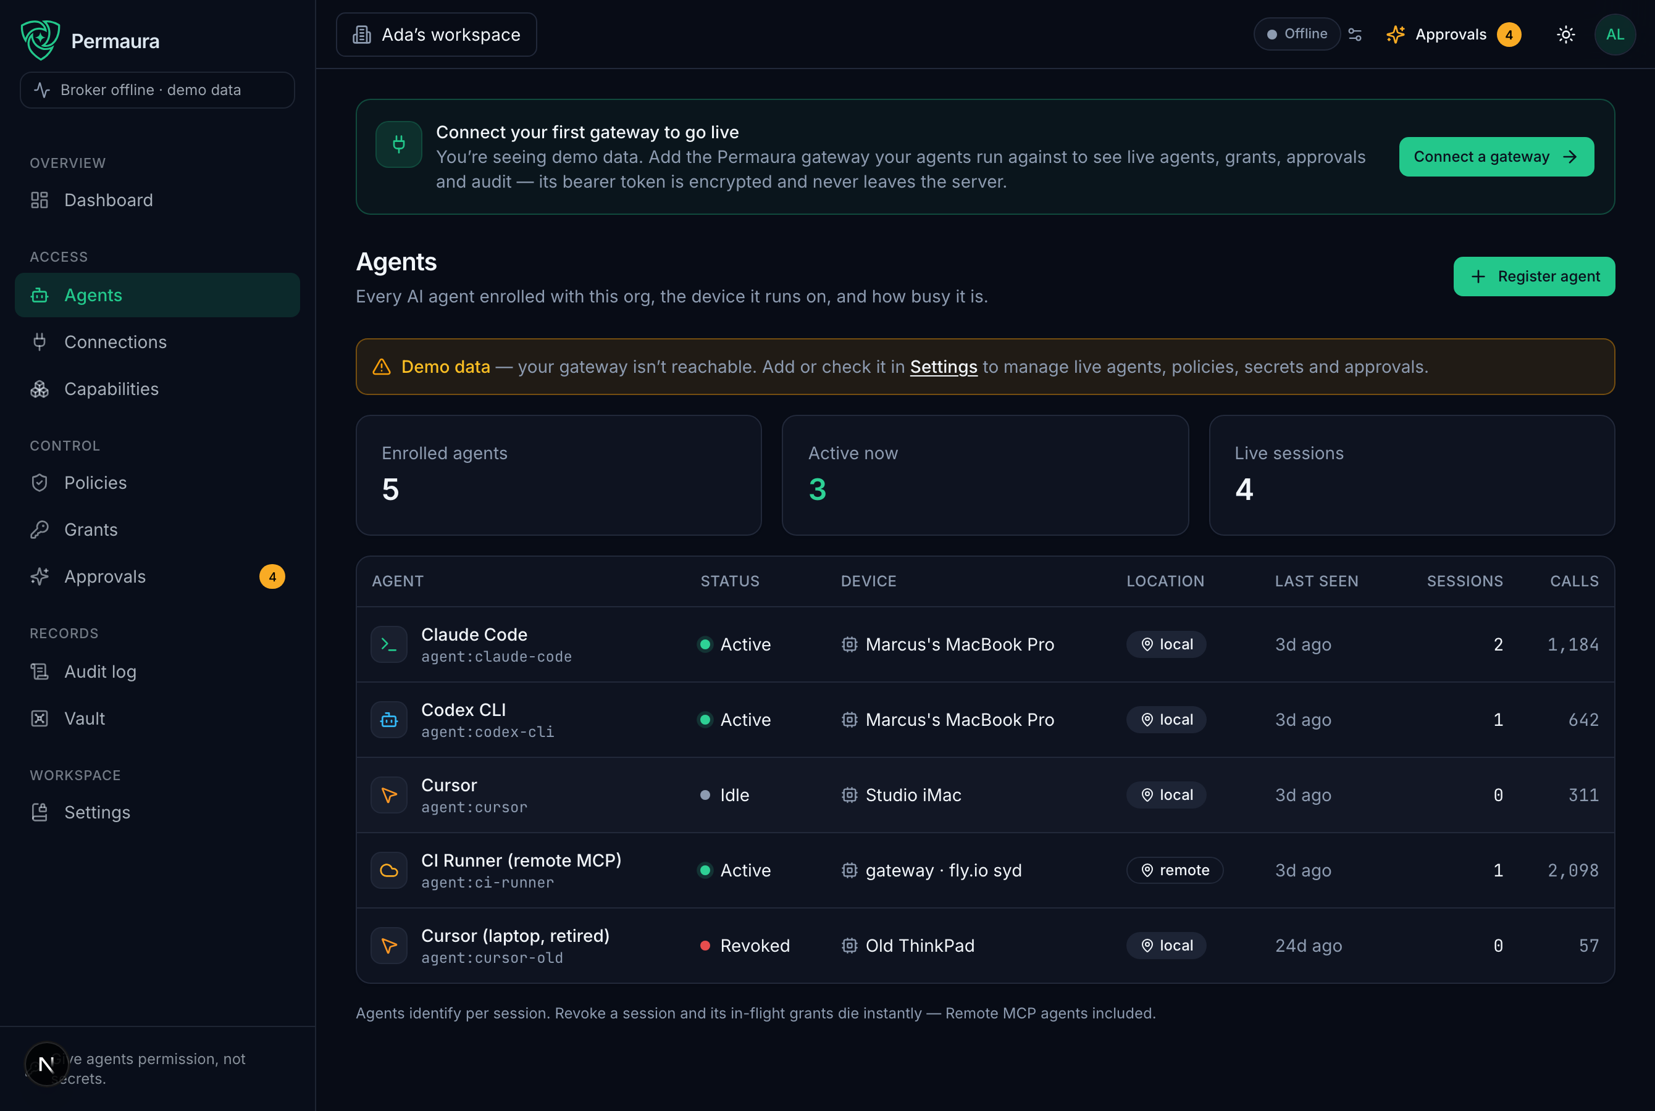The width and height of the screenshot is (1655, 1111).
Task: Click the Enrolled agents card
Action: pyautogui.click(x=558, y=475)
